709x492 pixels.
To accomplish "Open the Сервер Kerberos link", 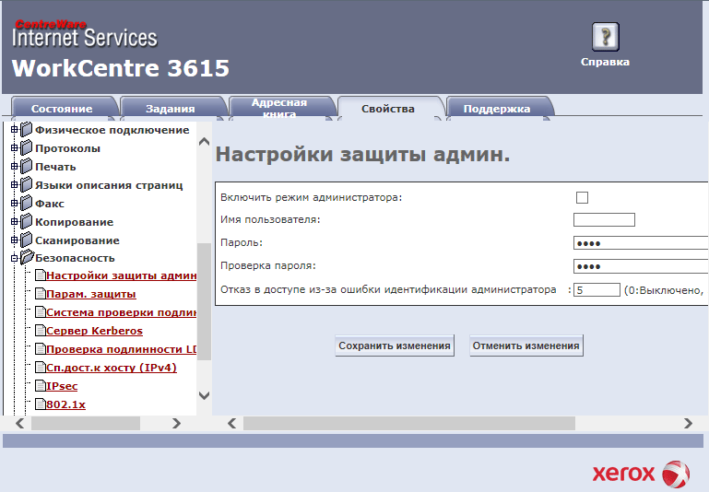I will tap(94, 331).
